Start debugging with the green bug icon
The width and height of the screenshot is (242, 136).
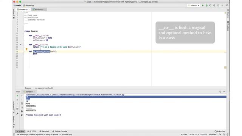(206, 5)
